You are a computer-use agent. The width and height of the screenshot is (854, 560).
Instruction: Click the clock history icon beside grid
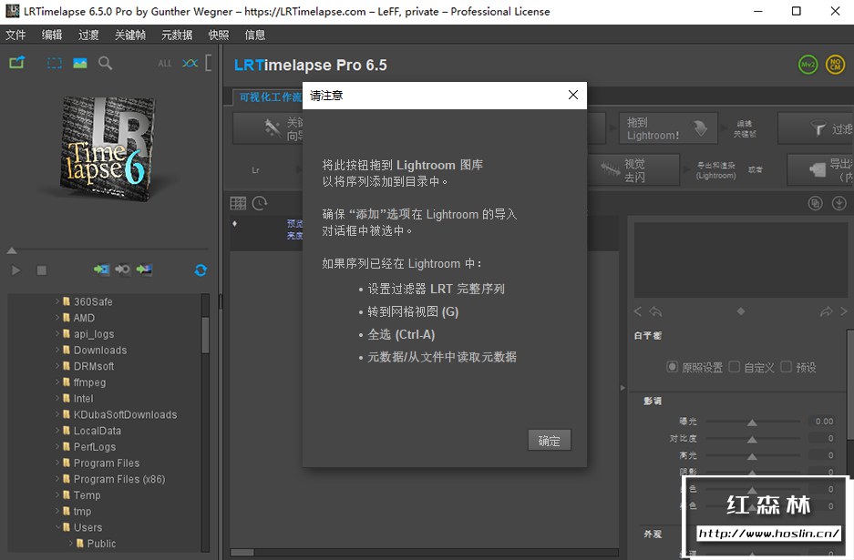pyautogui.click(x=260, y=204)
